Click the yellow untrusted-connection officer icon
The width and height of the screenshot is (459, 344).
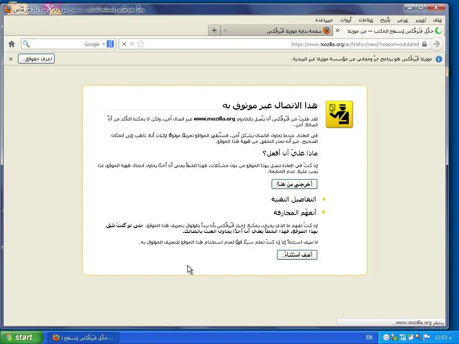pyautogui.click(x=339, y=114)
